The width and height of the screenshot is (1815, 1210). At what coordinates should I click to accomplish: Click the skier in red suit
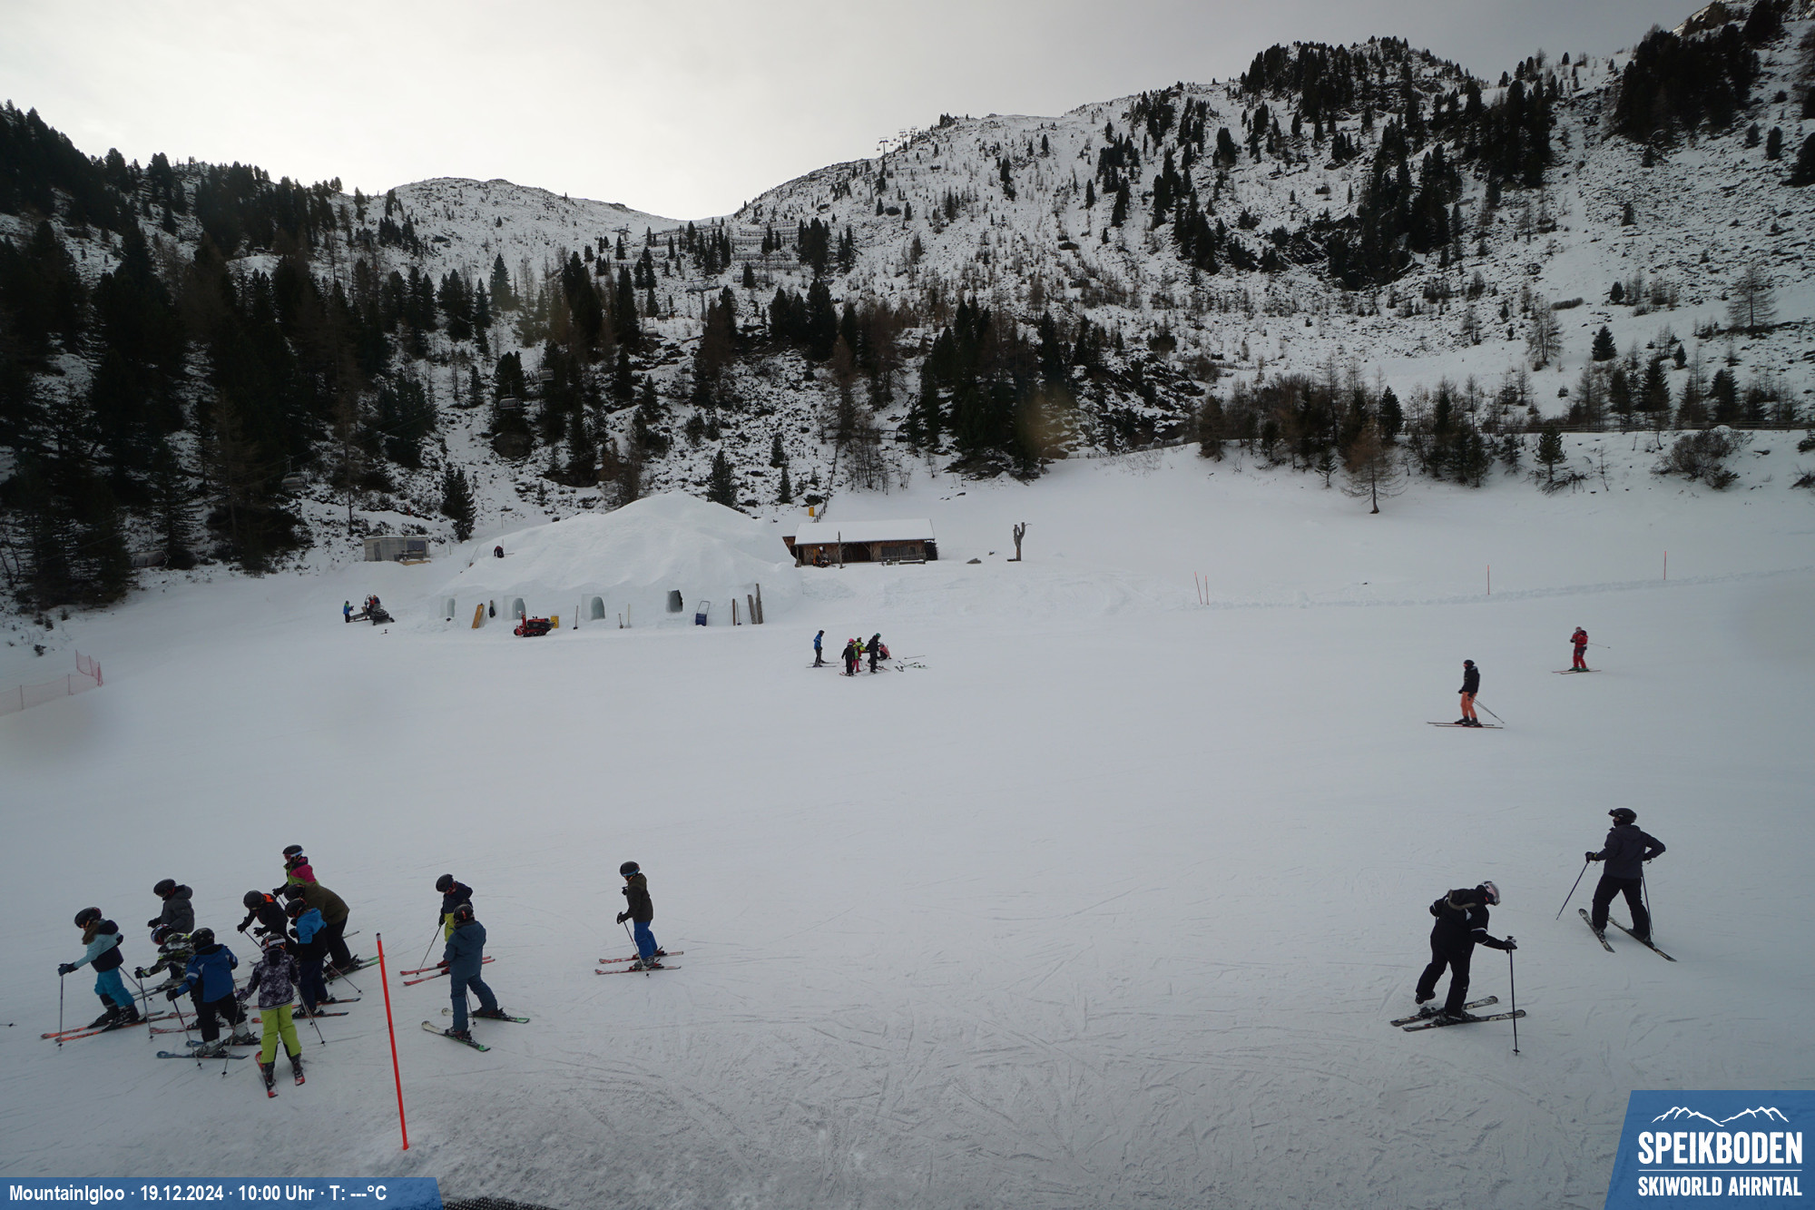coord(1579,649)
